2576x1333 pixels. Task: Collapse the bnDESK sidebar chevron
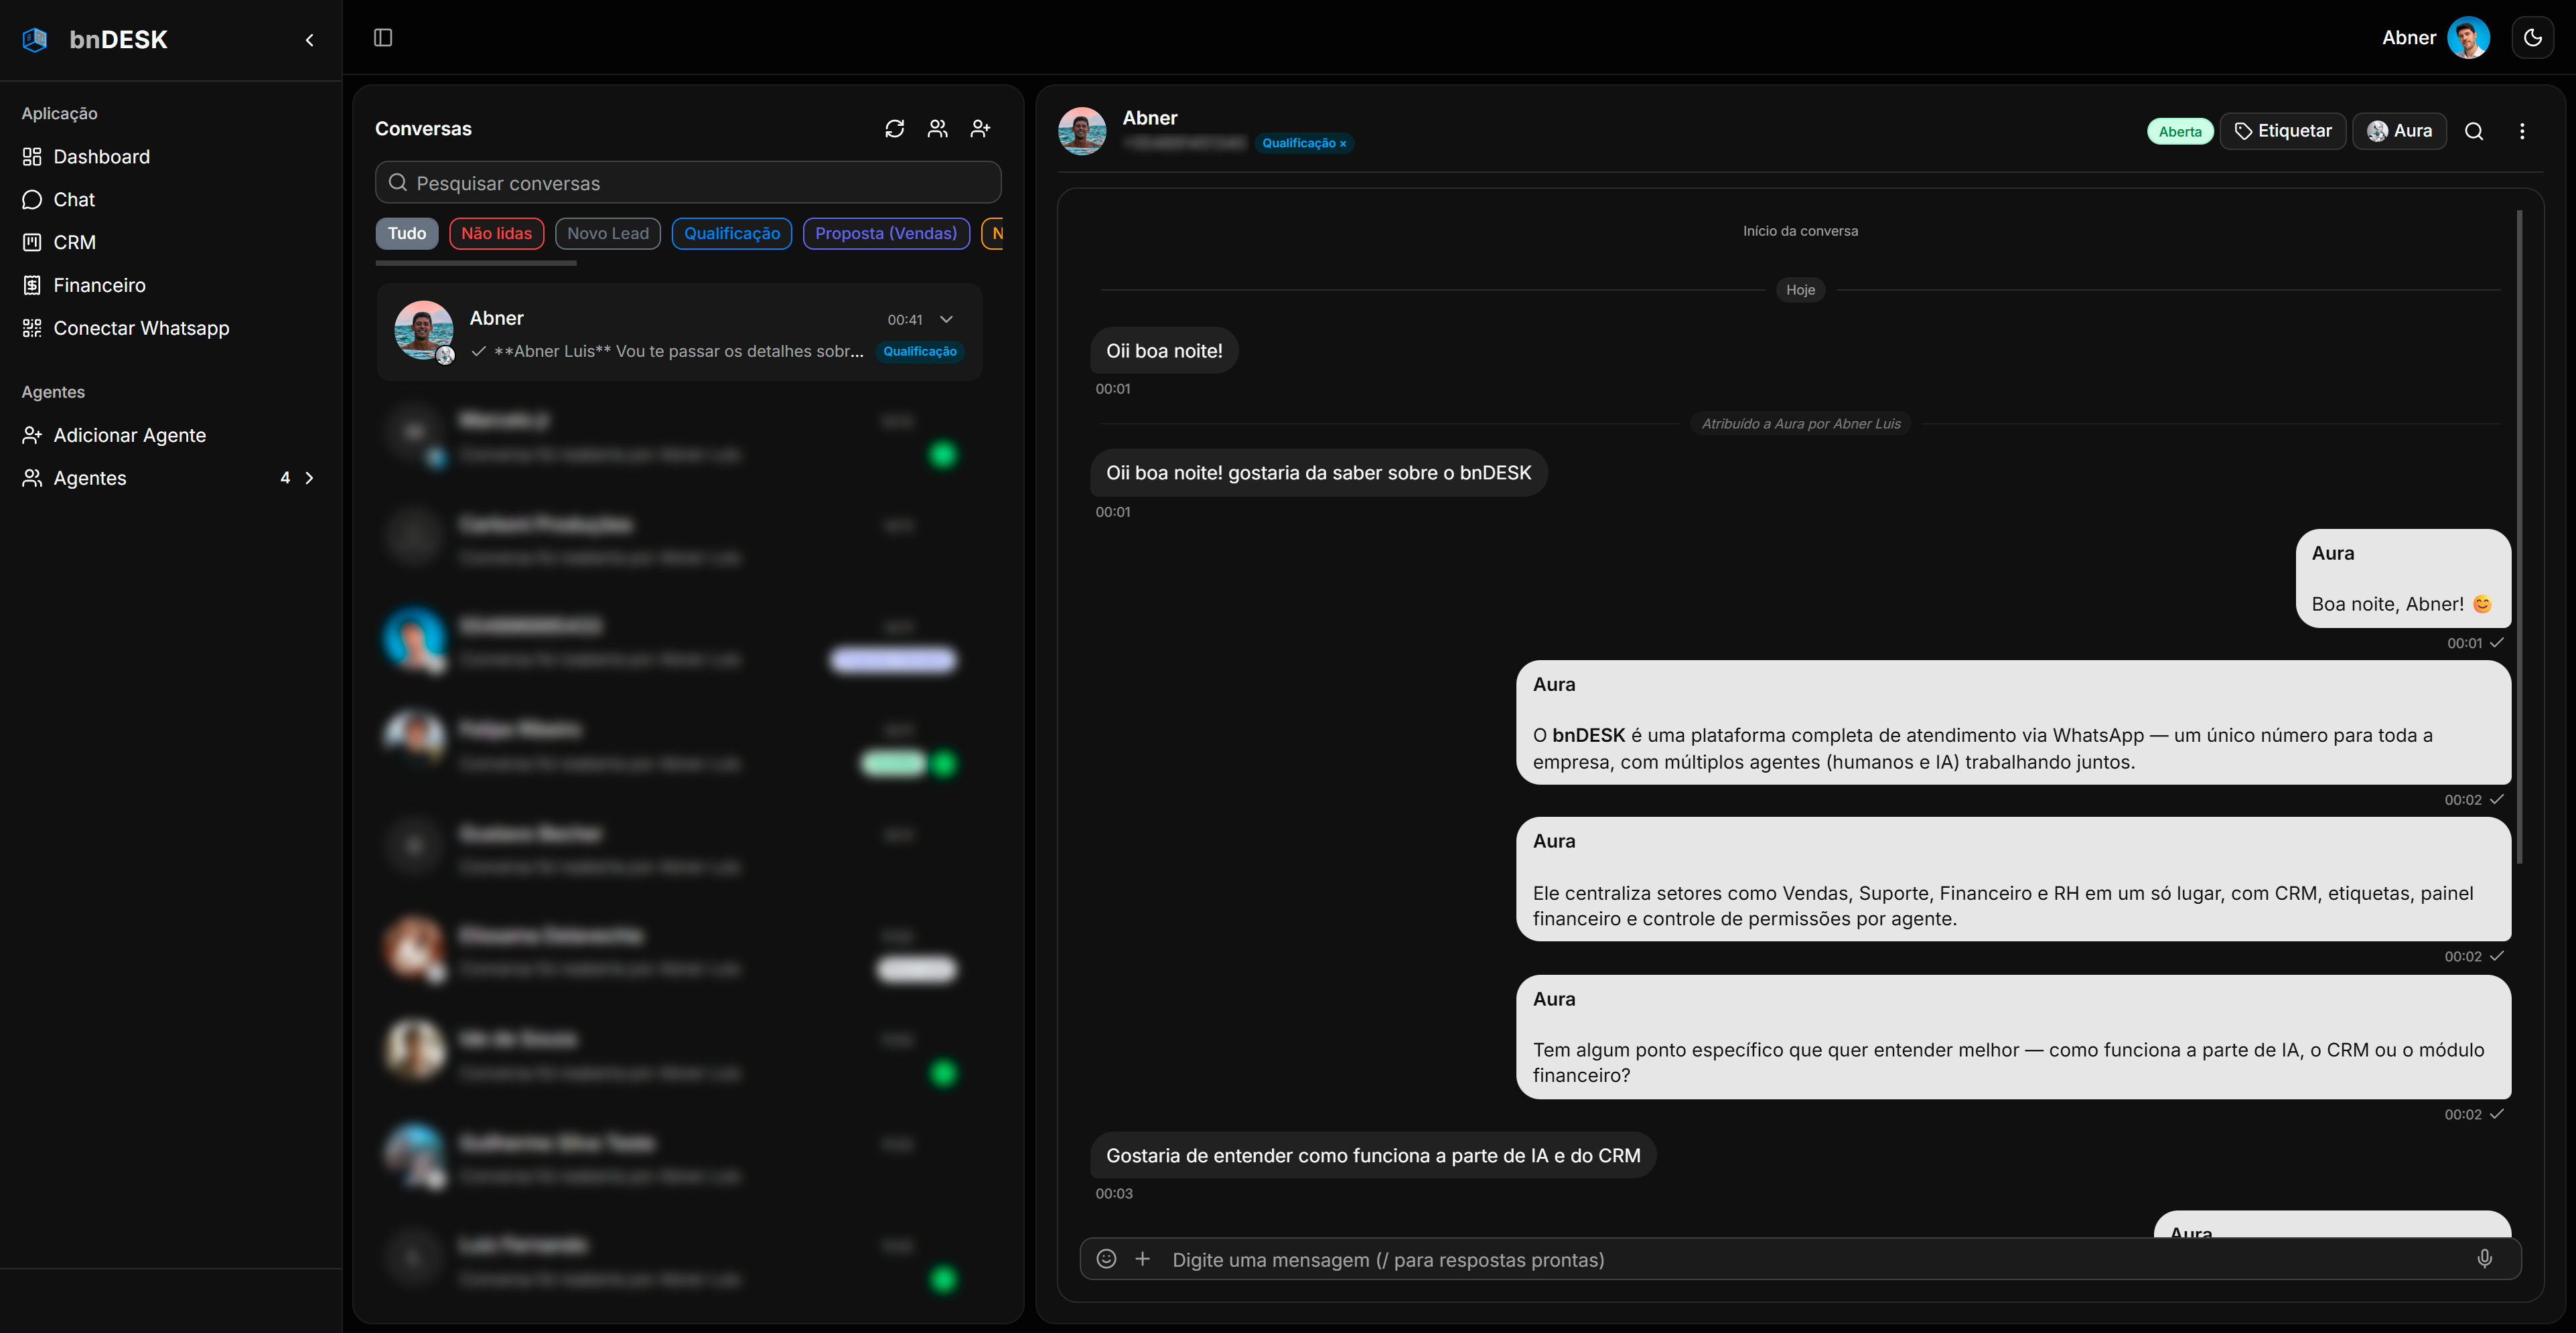coord(309,40)
